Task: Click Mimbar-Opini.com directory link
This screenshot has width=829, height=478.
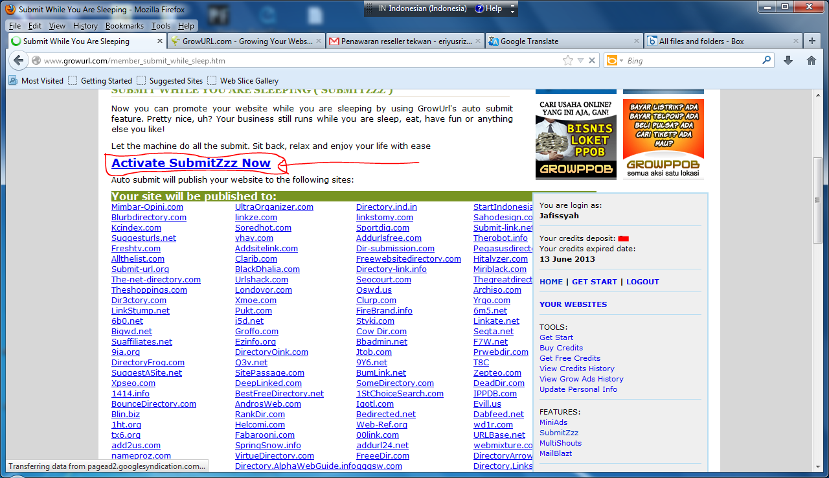Action: pos(147,207)
